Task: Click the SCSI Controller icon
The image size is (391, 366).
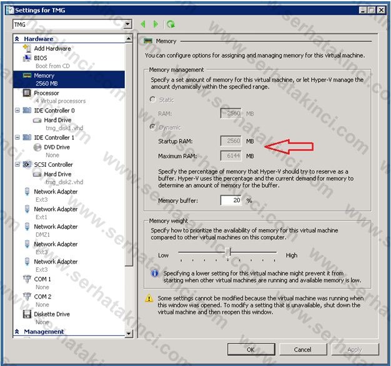Action: pyautogui.click(x=27, y=164)
